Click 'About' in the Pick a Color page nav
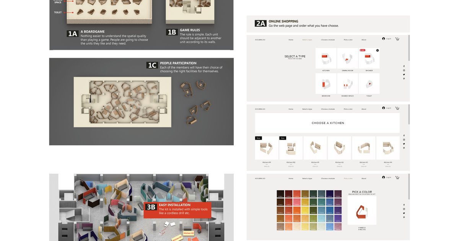 pos(364,178)
